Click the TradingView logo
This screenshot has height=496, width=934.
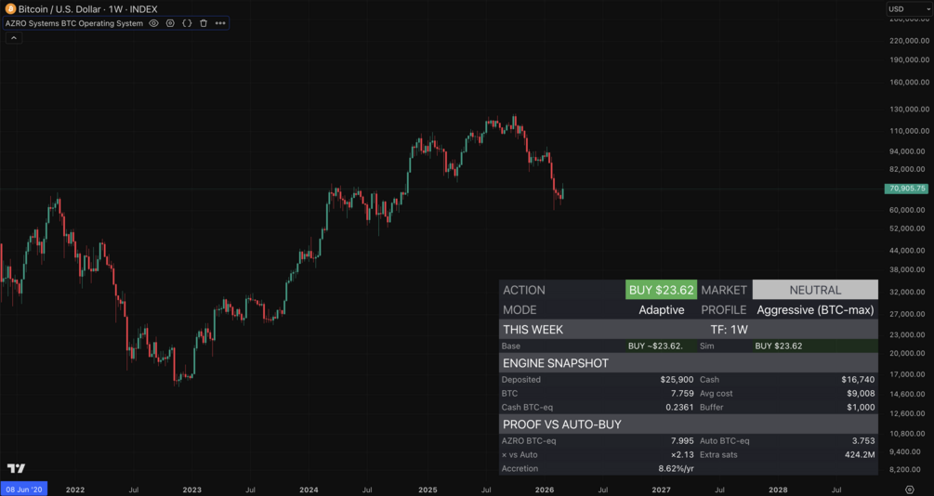pyautogui.click(x=16, y=468)
